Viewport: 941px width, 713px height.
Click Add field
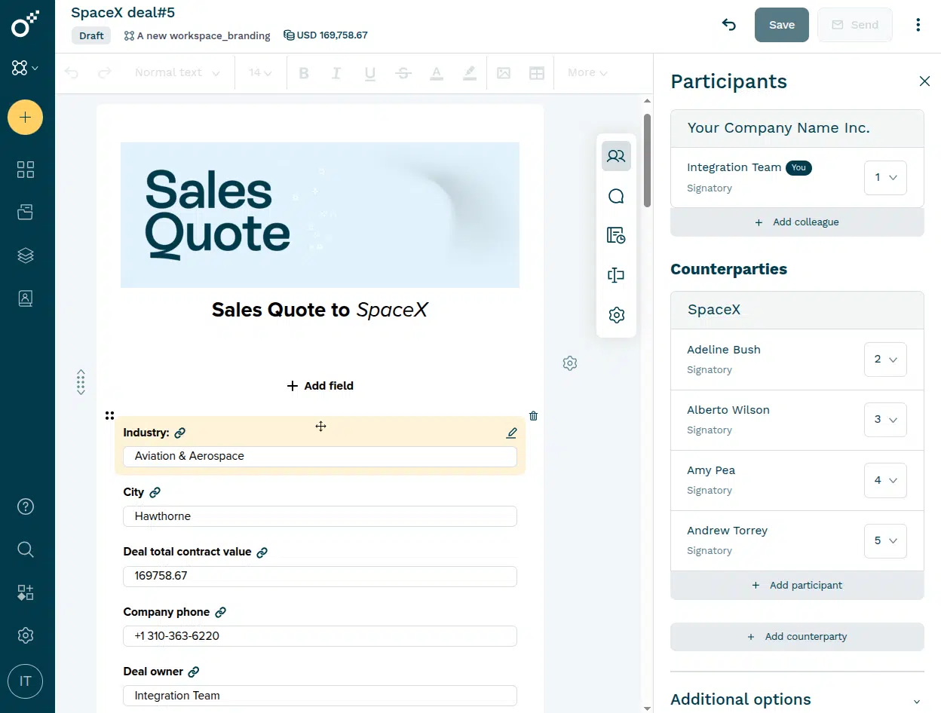click(x=320, y=386)
